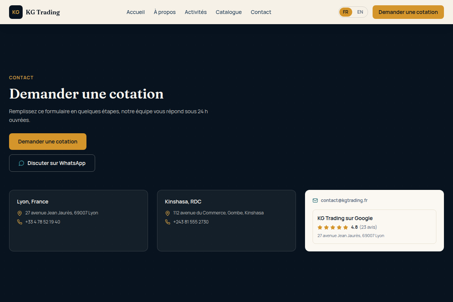Click the contact@kgtrading.fr email link
453x302 pixels.
click(x=344, y=200)
